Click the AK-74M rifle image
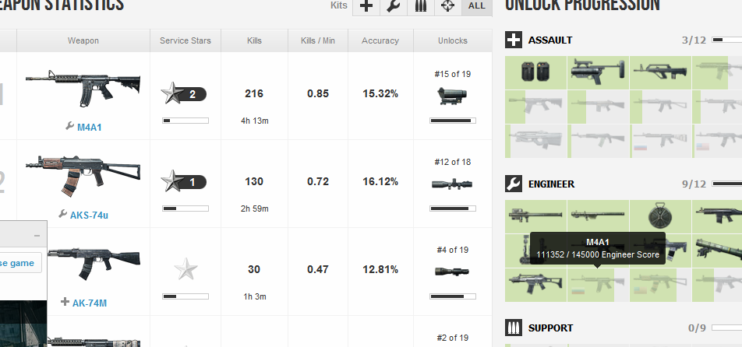Image resolution: width=742 pixels, height=347 pixels. (x=94, y=264)
